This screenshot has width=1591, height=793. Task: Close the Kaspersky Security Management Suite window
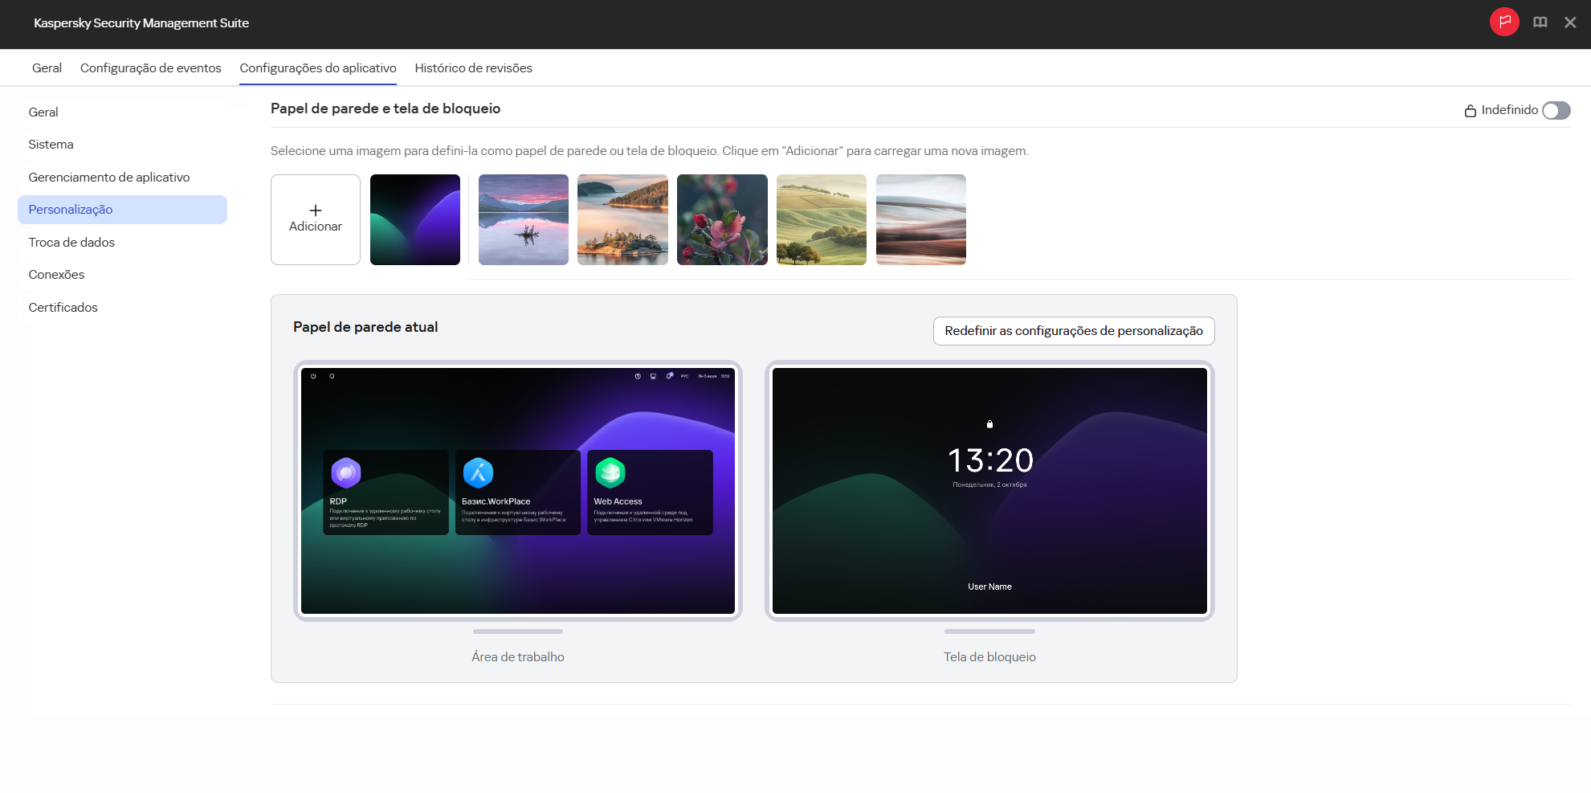pos(1570,22)
